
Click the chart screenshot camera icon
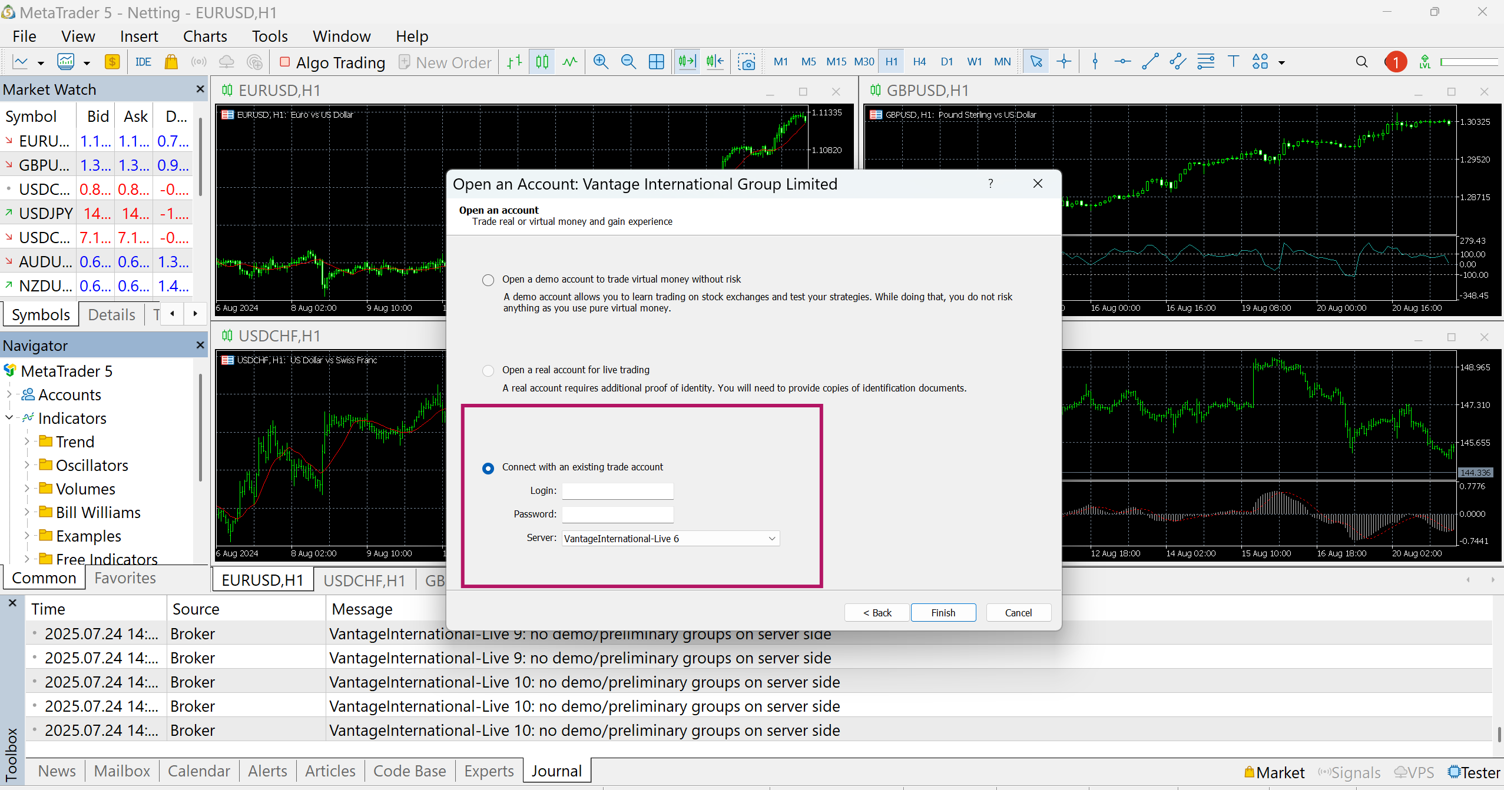747,62
